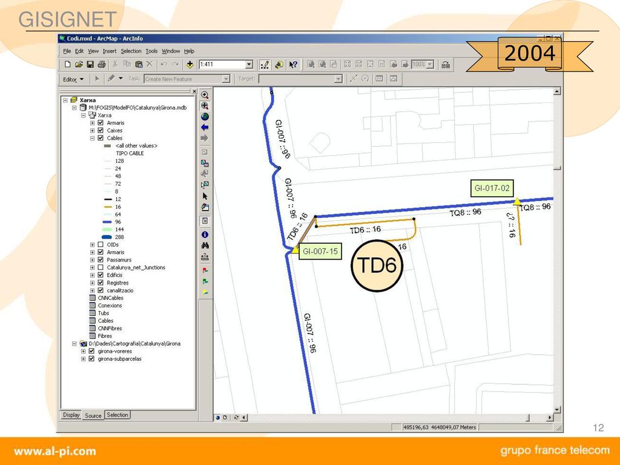Screen dimensions: 620x465
Task: Open the Selection menu
Action: point(131,51)
